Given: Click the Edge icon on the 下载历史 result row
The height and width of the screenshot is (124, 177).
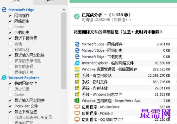Looking at the screenshot, I should pyautogui.click(x=77, y=57).
